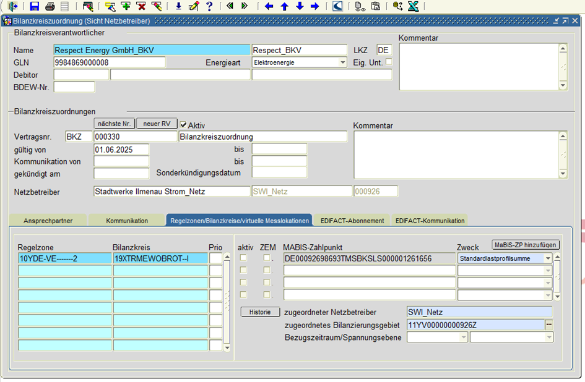Click the Excel export icon
The image size is (585, 382).
click(413, 6)
